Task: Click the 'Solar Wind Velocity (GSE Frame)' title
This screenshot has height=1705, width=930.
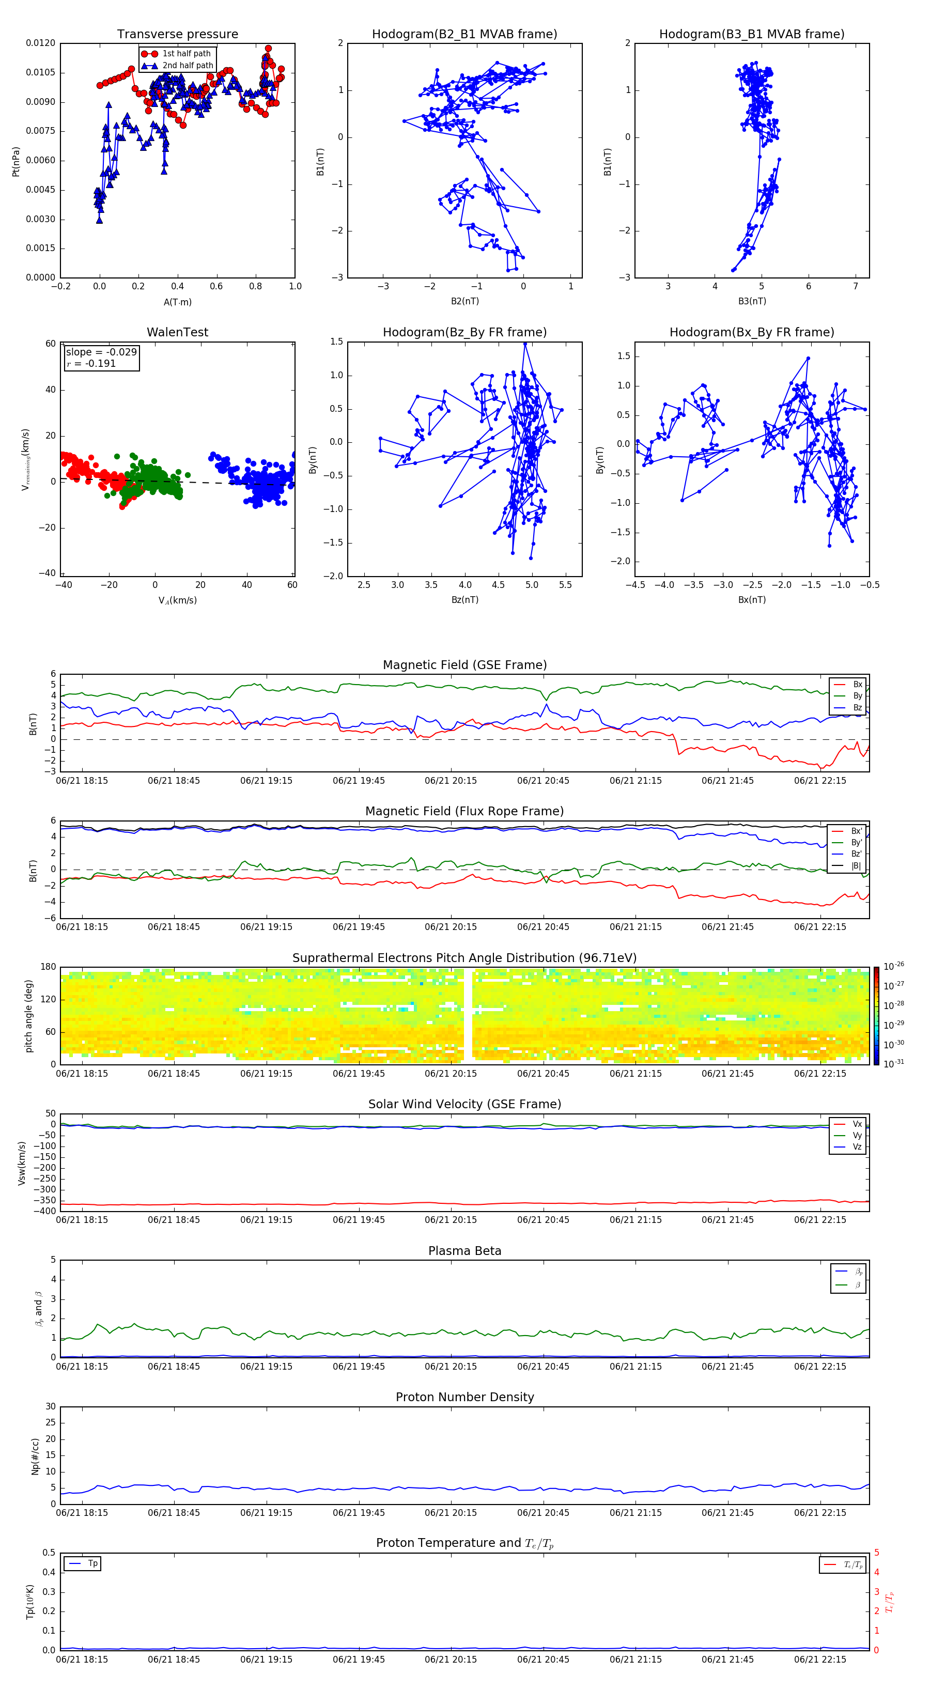Action: (x=464, y=1104)
